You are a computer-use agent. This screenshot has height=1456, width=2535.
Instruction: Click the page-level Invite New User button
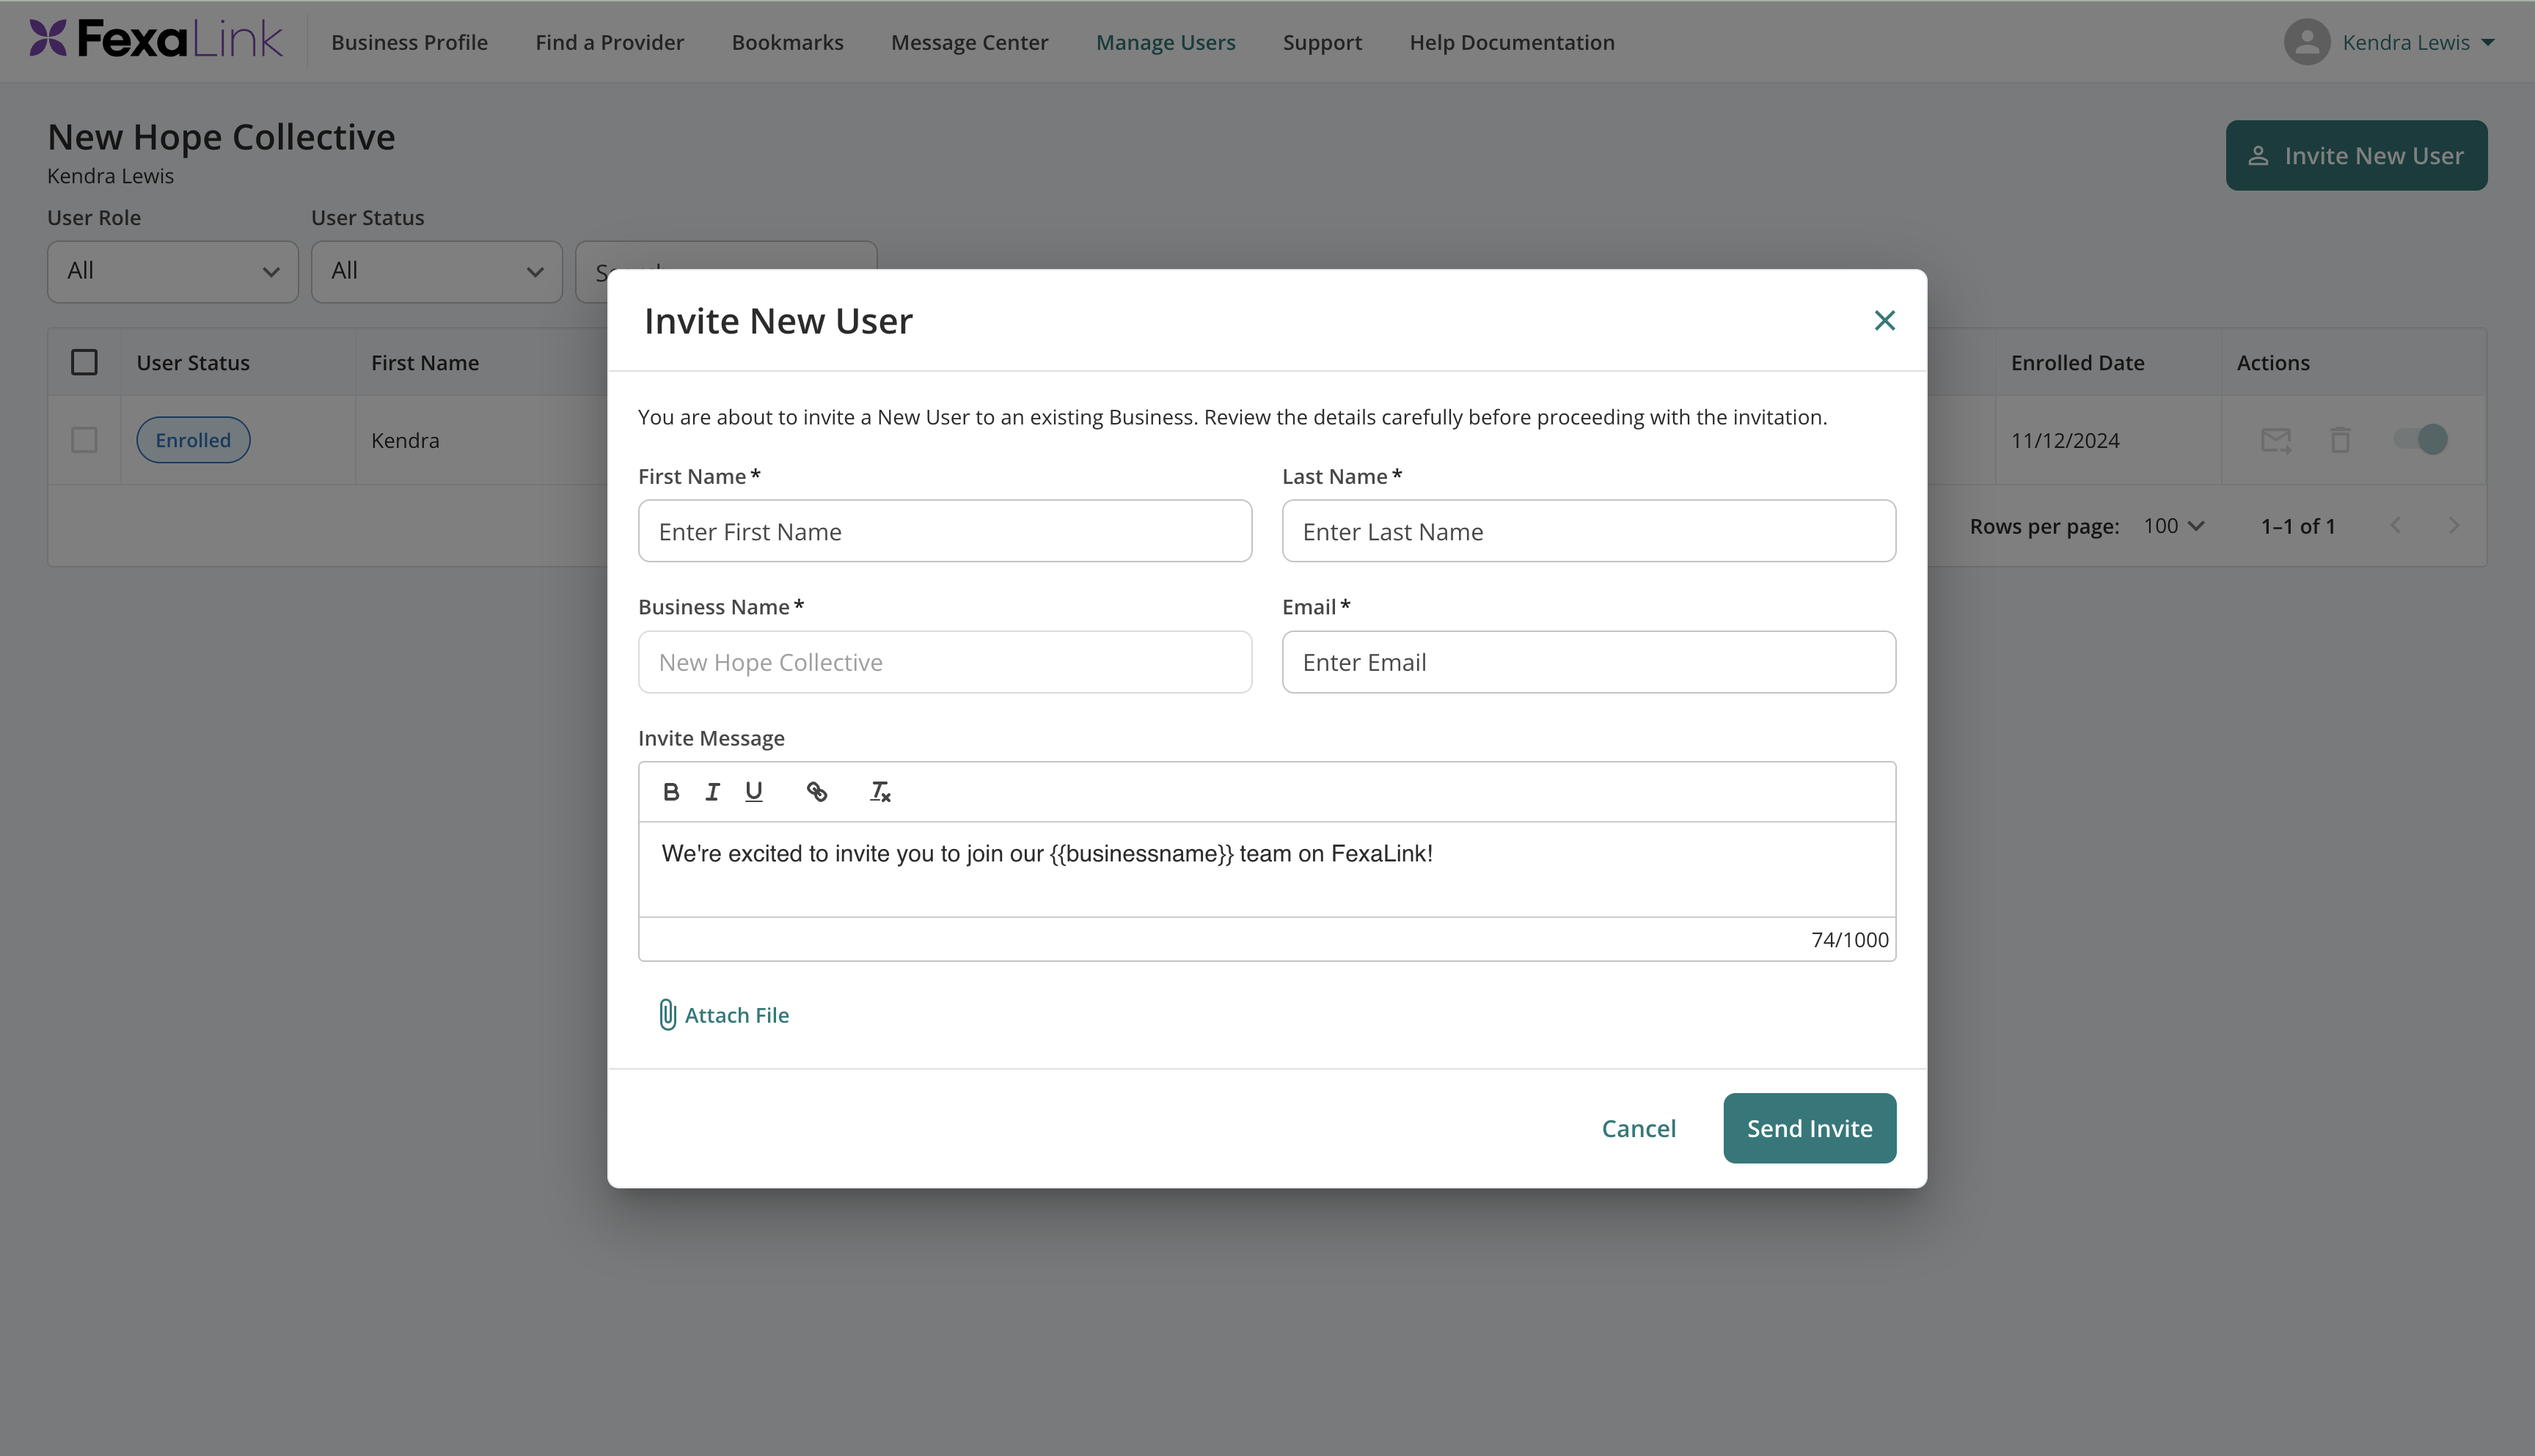(2356, 156)
